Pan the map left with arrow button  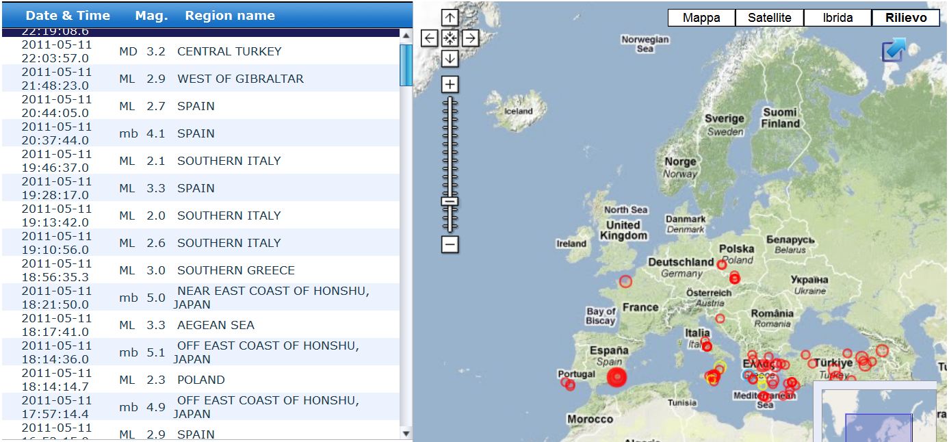click(429, 38)
